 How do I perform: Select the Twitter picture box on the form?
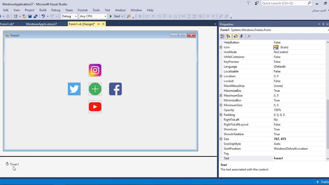(x=74, y=89)
